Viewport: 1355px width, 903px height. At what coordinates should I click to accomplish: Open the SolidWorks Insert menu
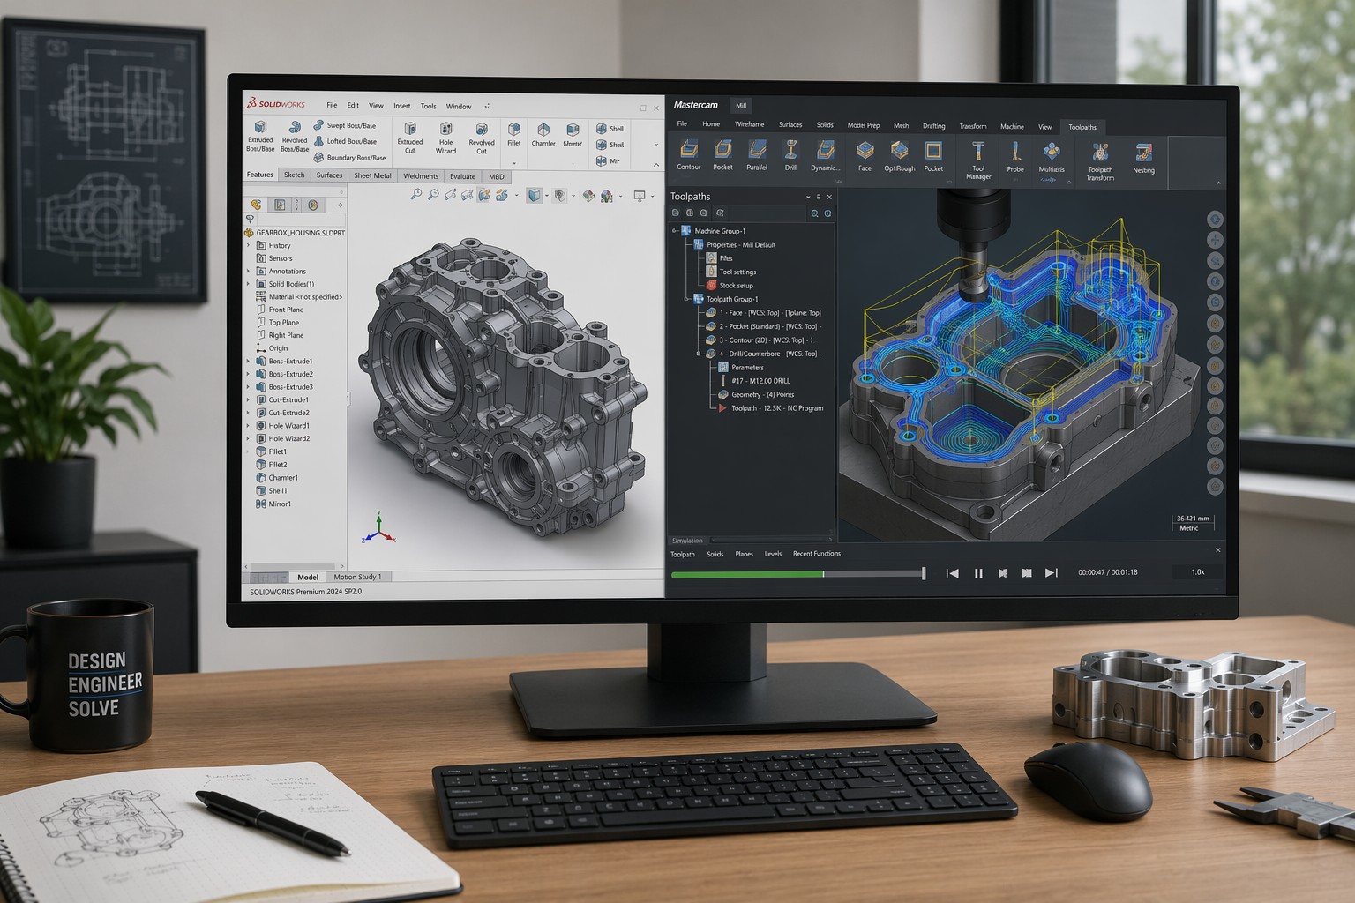[402, 106]
